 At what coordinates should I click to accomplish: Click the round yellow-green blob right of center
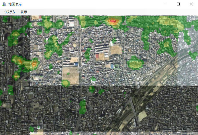(x=135, y=63)
